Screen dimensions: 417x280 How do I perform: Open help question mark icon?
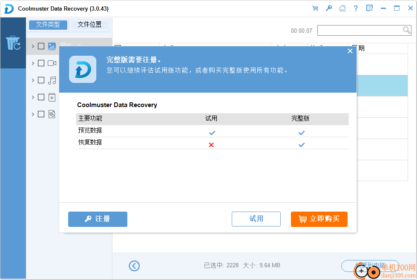pos(356,8)
